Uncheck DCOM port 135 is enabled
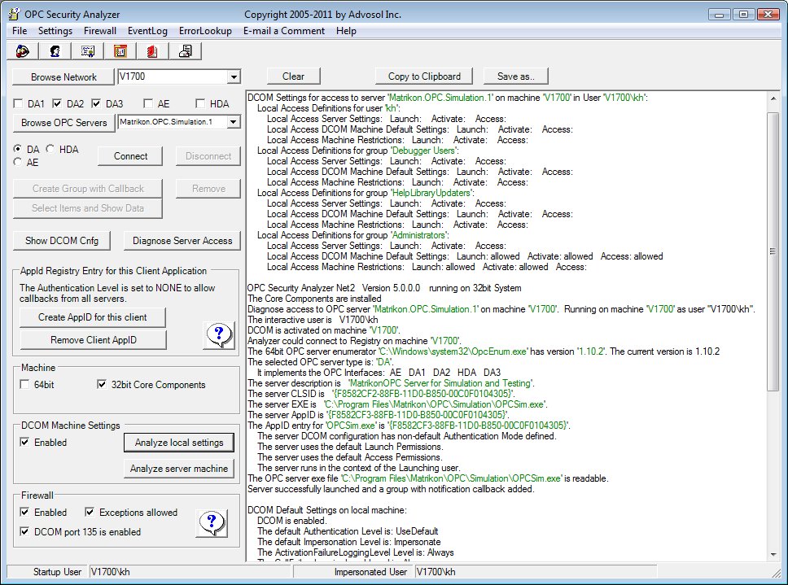The width and height of the screenshot is (788, 585). pos(26,532)
